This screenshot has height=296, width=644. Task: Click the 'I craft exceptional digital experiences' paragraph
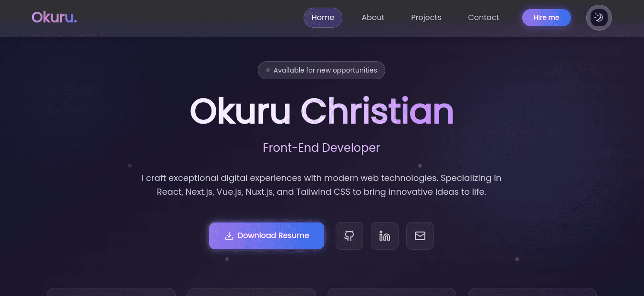coord(321,185)
